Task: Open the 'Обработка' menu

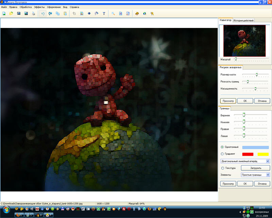Action: coord(26,7)
